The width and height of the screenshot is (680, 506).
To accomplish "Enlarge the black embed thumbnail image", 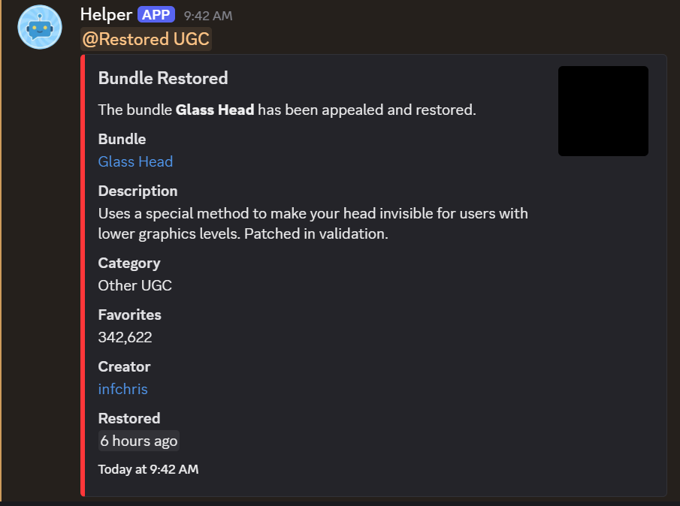I will coord(603,111).
